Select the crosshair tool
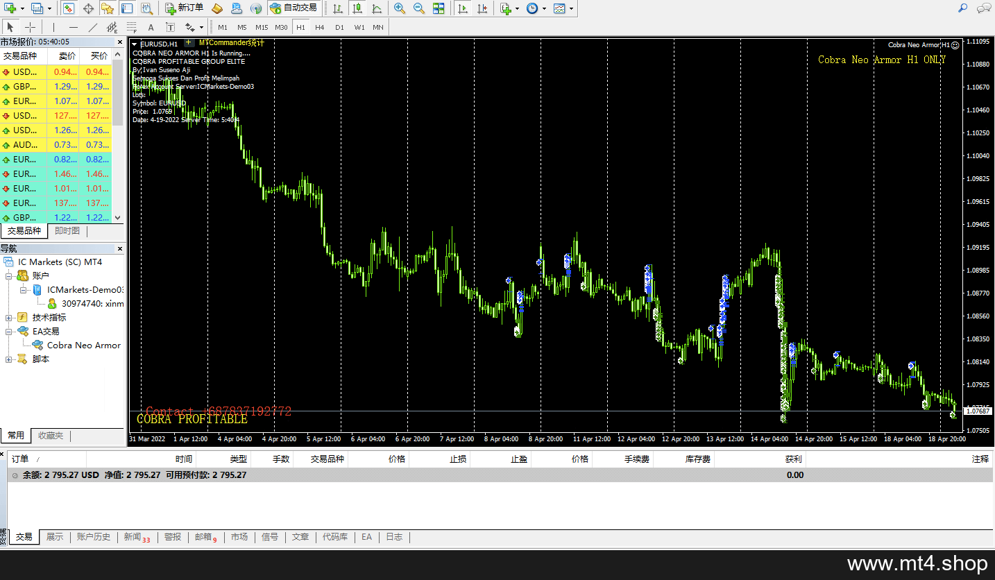This screenshot has width=995, height=580. 31,27
